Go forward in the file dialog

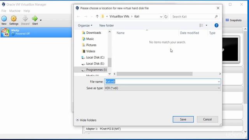(x=86, y=16)
